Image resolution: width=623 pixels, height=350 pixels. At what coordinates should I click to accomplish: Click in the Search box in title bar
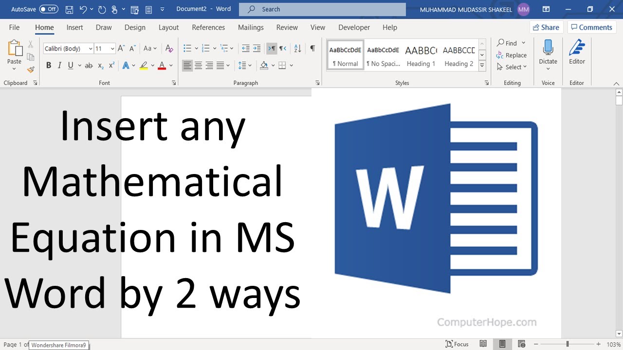(322, 9)
